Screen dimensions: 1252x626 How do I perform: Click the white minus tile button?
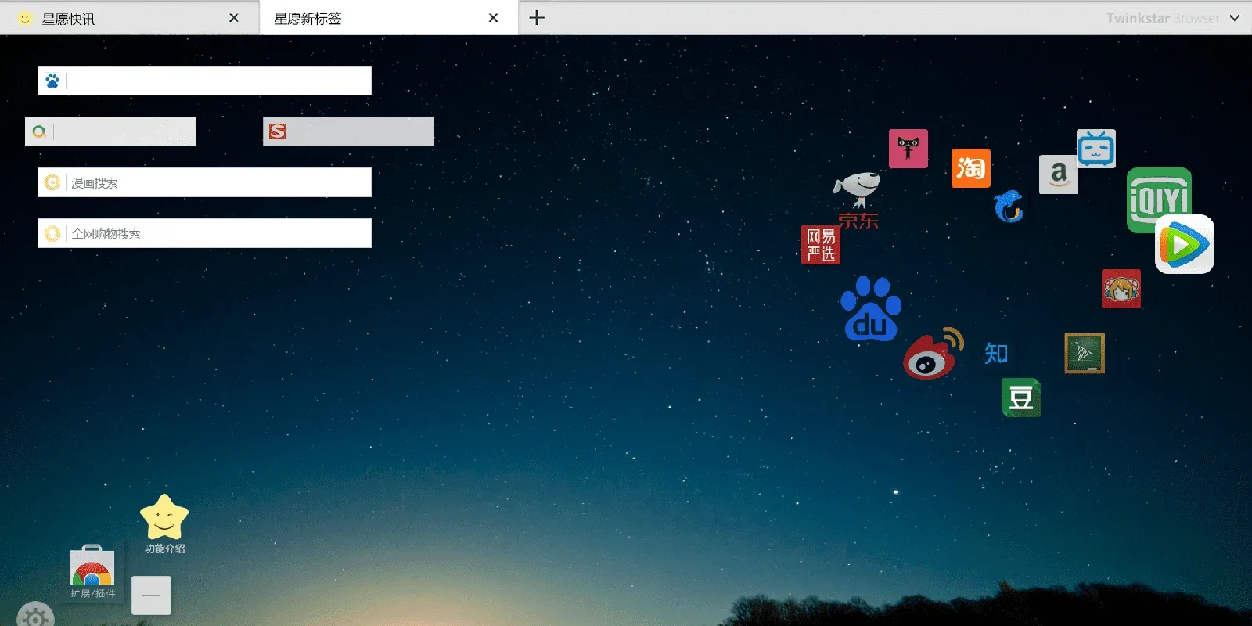tap(151, 595)
